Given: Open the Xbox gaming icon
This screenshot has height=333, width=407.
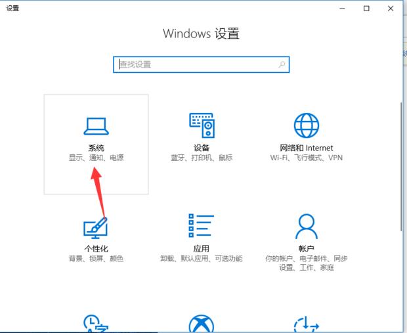Looking at the screenshot, I should click(202, 323).
